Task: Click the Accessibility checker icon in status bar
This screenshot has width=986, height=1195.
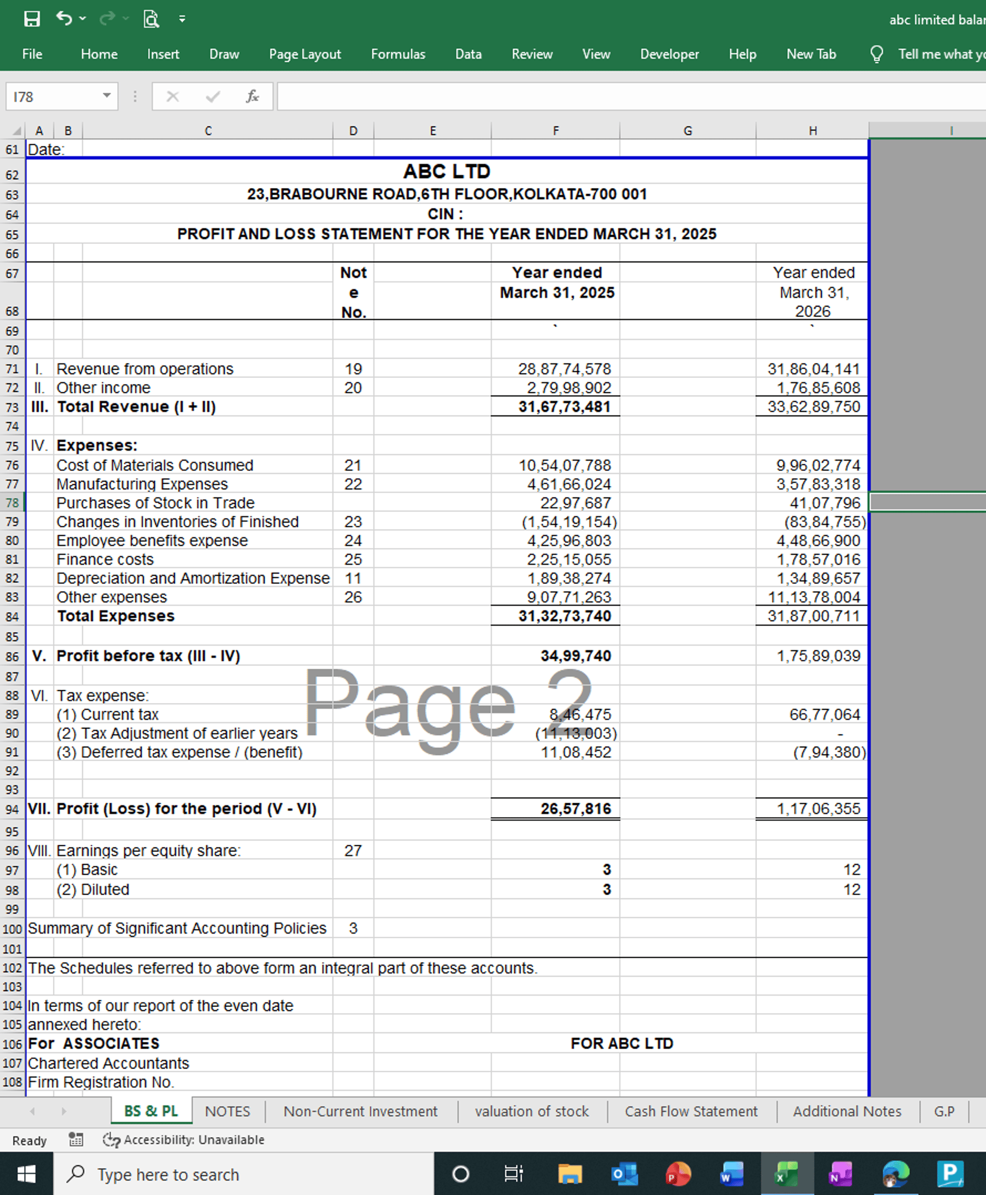Action: pos(111,1140)
